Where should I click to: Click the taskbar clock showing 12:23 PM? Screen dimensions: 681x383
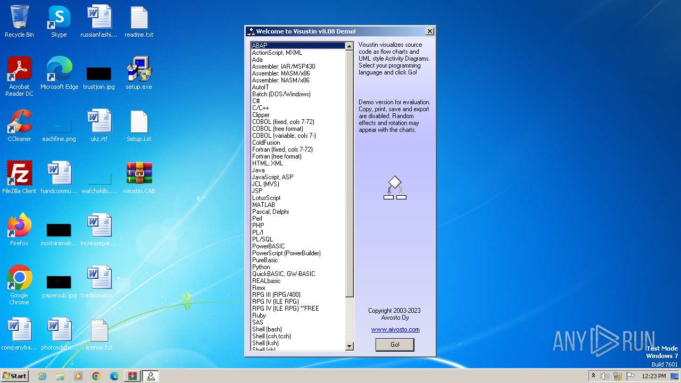tap(653, 376)
